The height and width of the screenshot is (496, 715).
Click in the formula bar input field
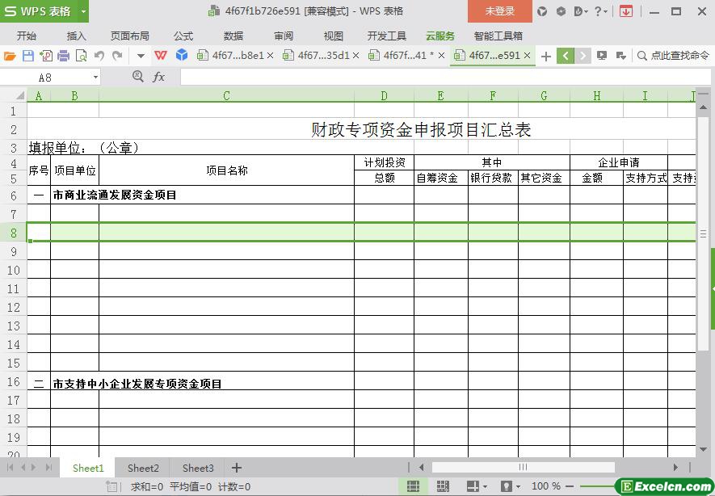click(445, 77)
